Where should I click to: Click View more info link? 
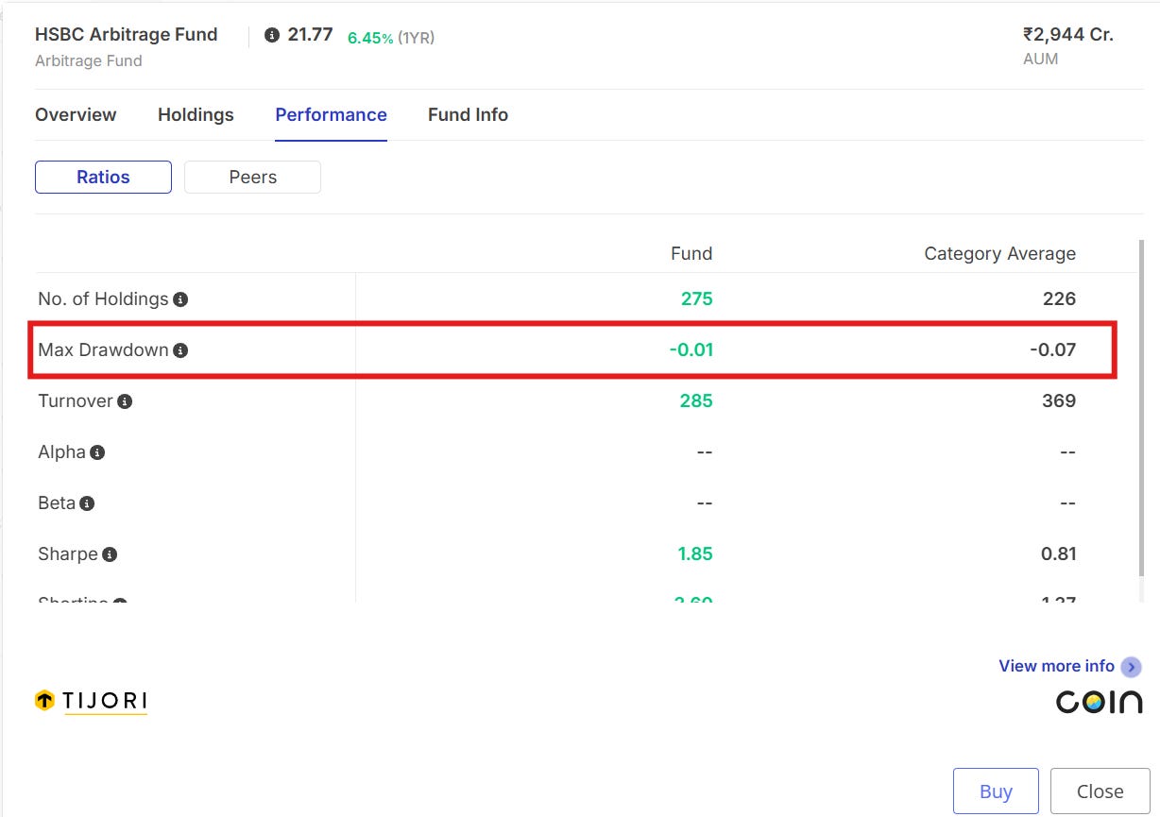tap(1056, 667)
